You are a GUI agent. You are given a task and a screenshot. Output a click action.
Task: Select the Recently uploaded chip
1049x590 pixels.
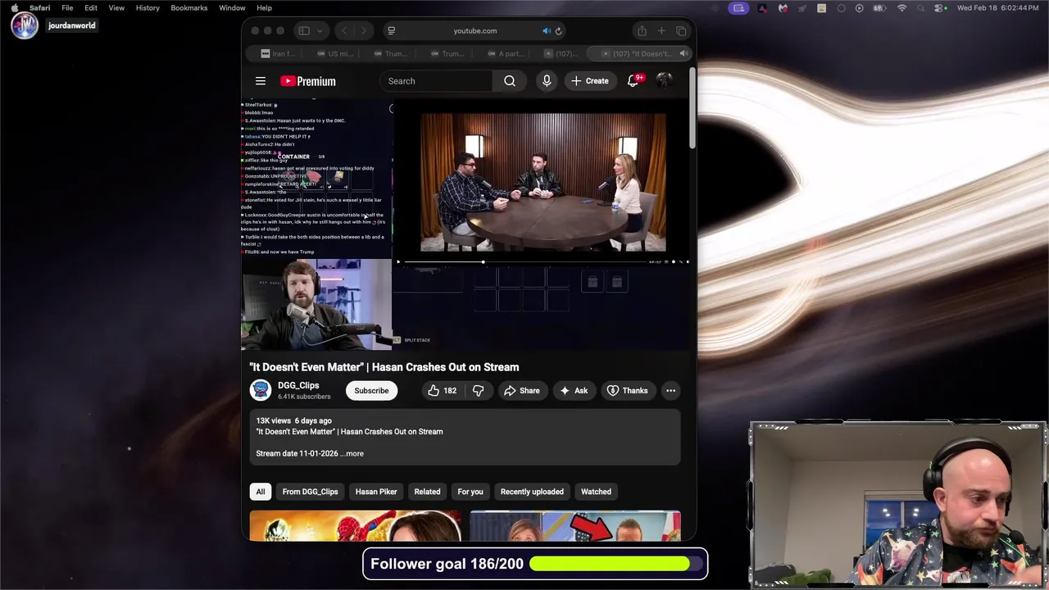[x=532, y=492]
